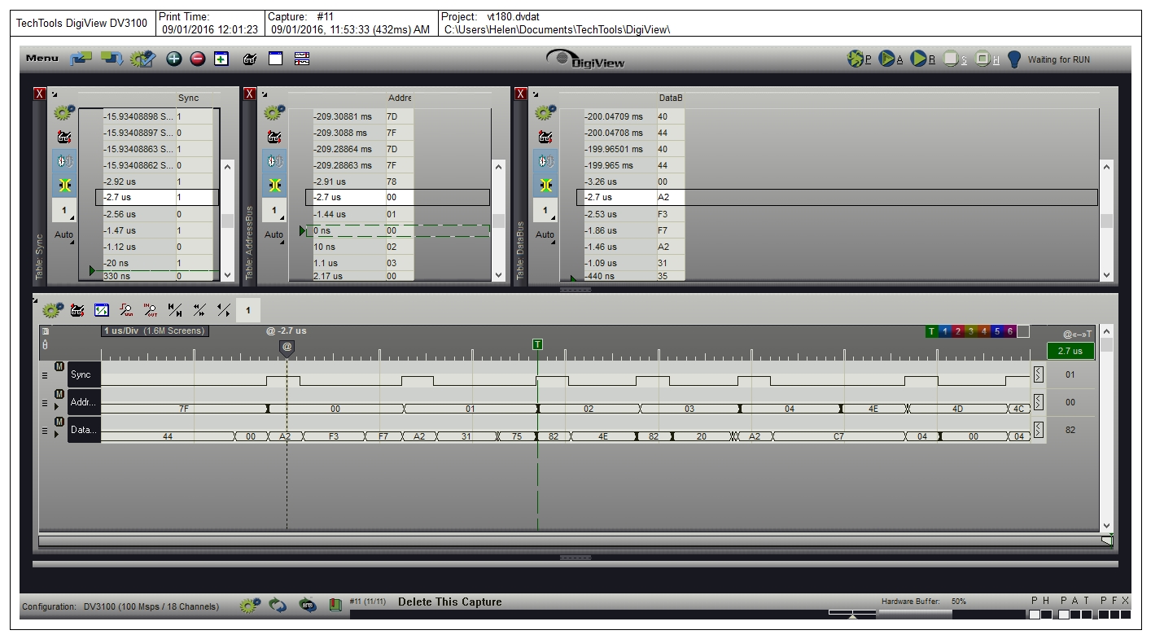Click the A auto-run button

[x=891, y=59]
